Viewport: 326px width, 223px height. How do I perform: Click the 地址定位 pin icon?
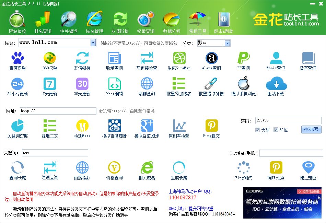pyautogui.click(x=308, y=167)
